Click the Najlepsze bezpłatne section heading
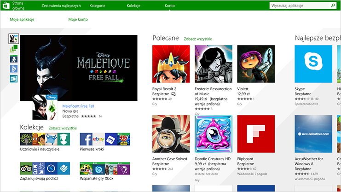 (x=318, y=38)
